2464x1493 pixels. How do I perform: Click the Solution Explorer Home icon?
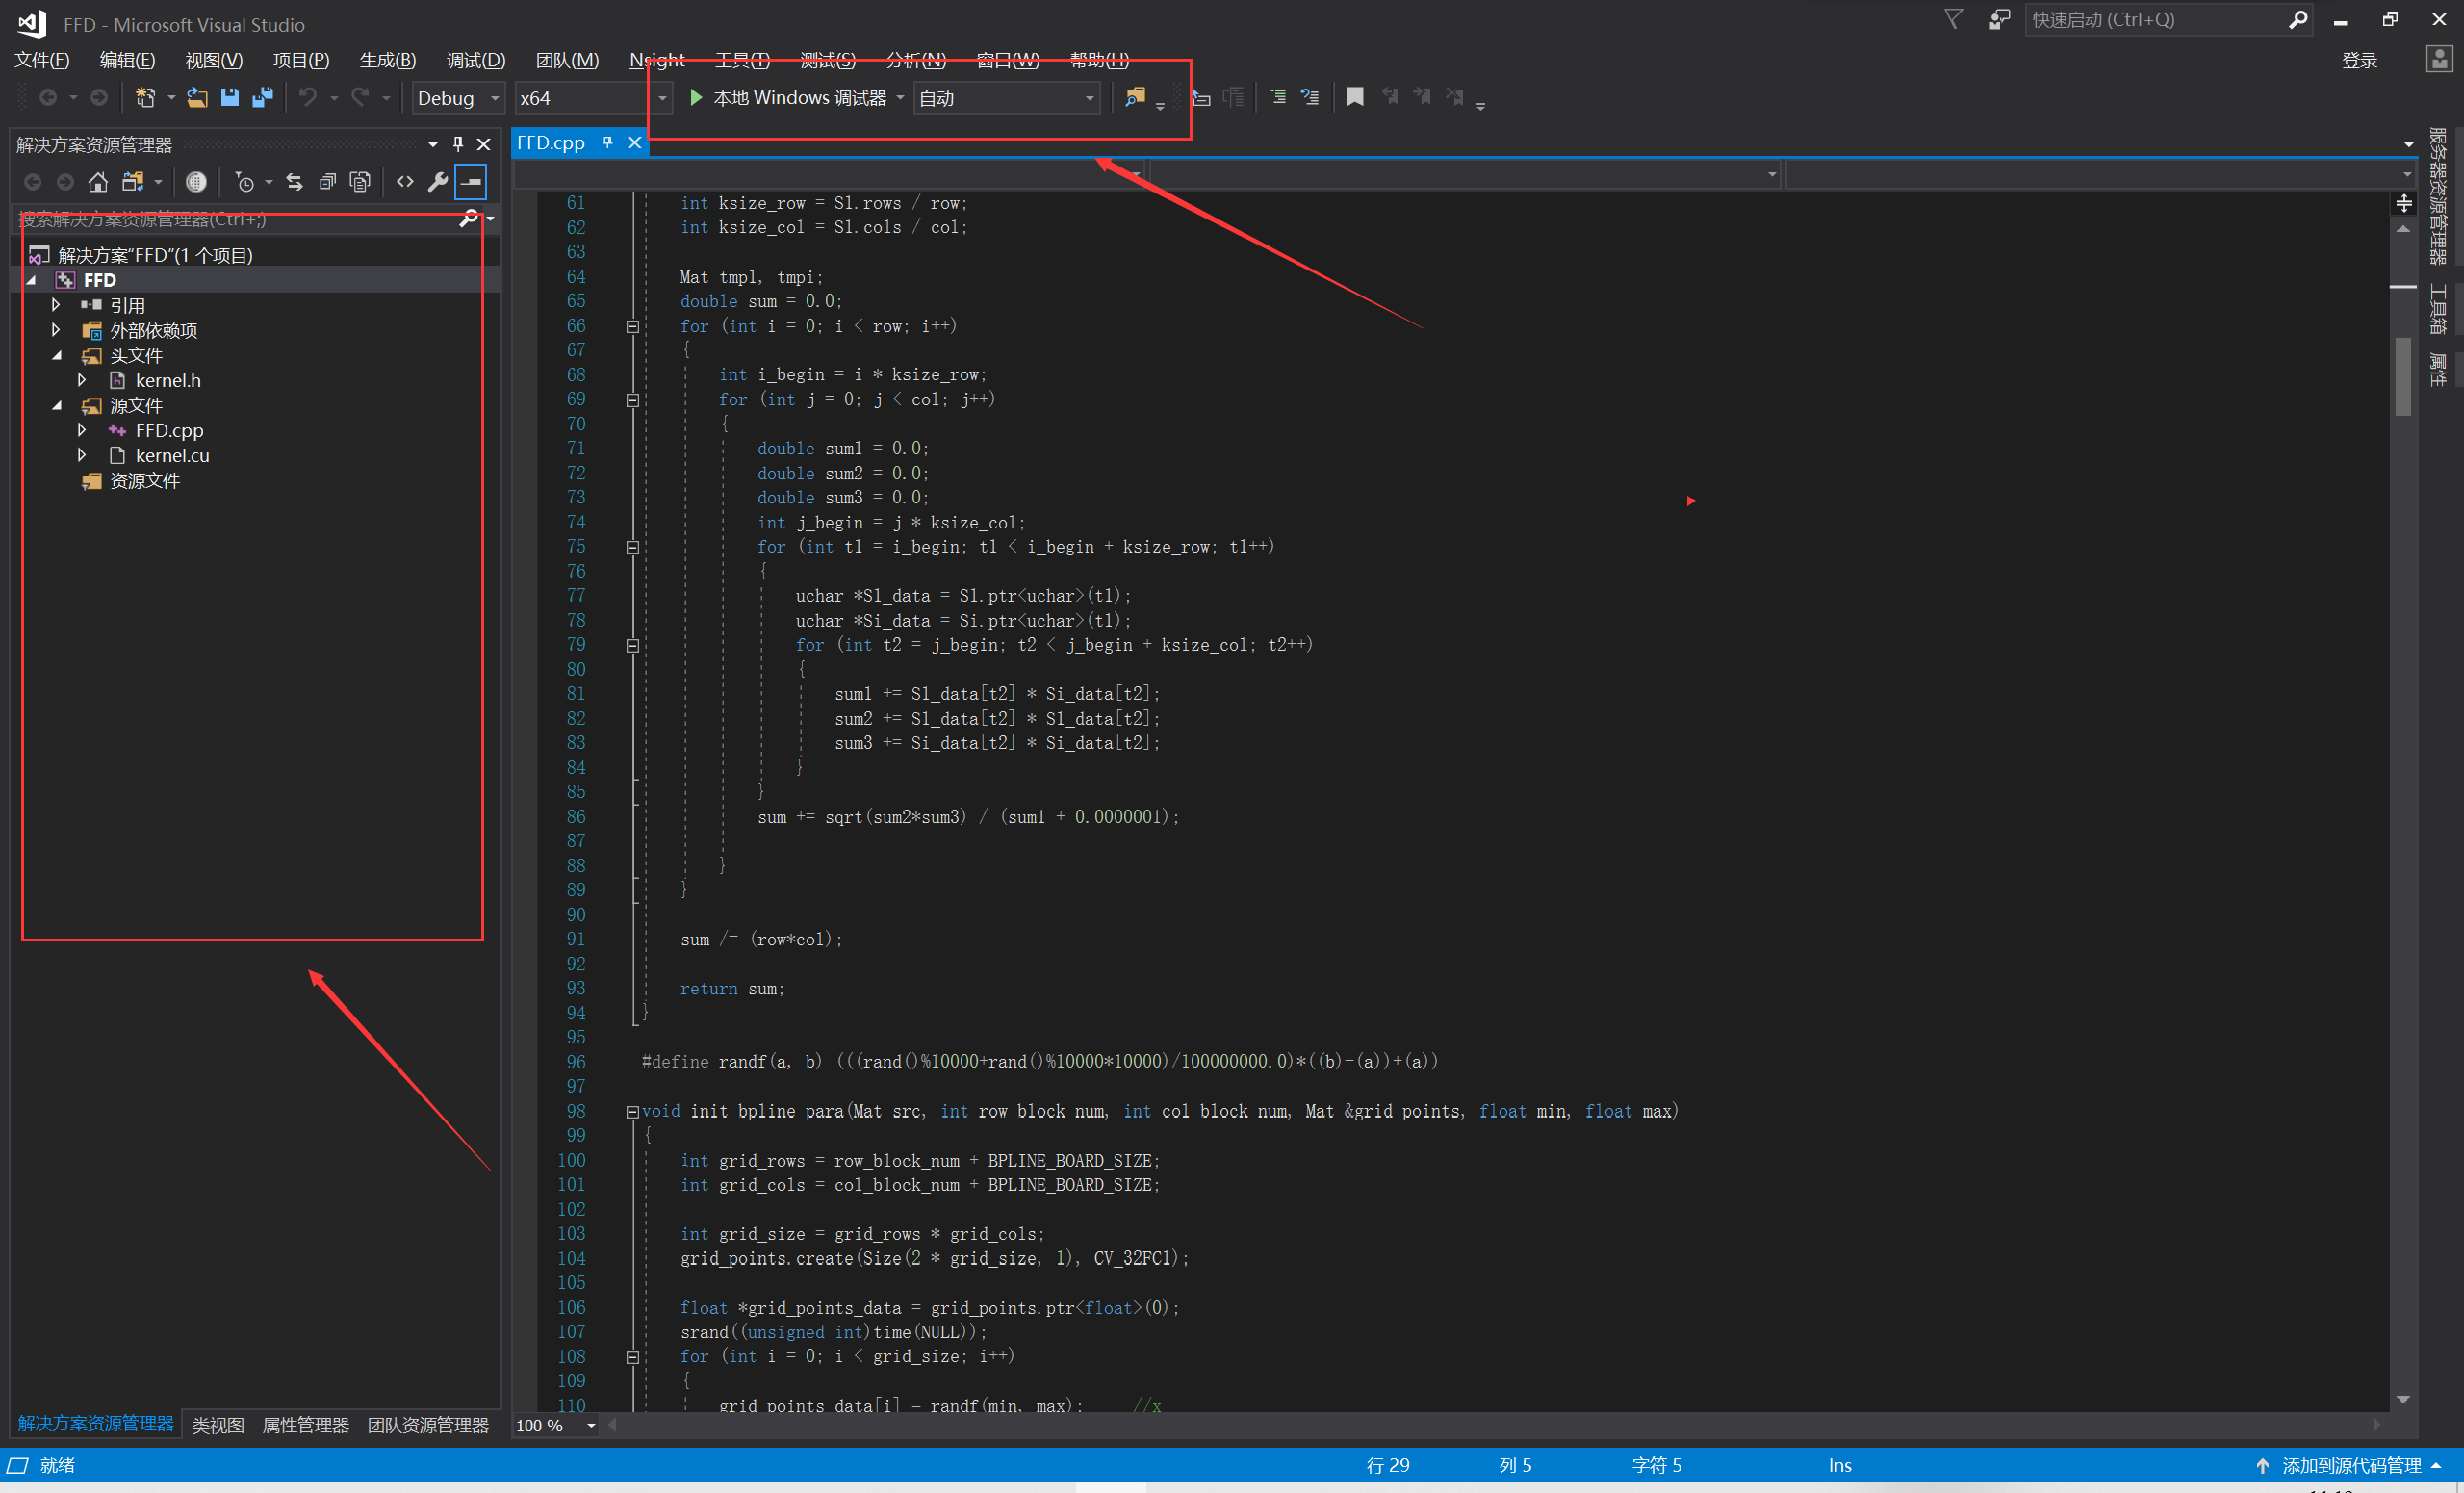98,182
